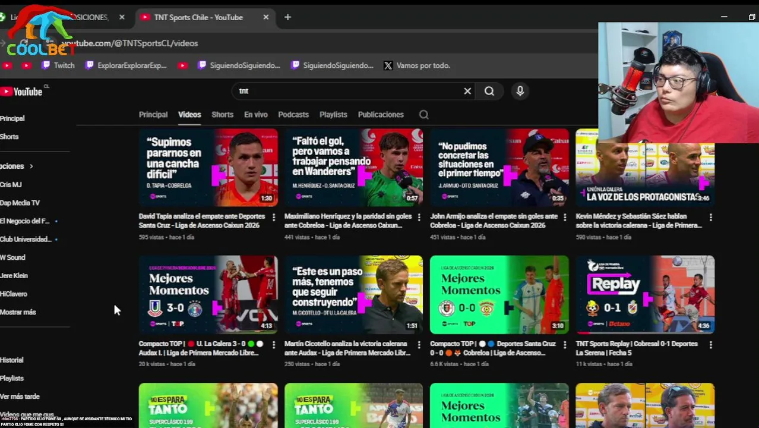Go to Shorts in sidebar
The width and height of the screenshot is (759, 428).
coord(10,137)
